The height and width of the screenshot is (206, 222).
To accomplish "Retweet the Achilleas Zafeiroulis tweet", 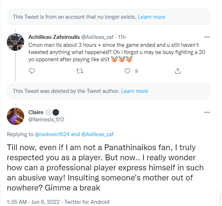I will 80,71.
